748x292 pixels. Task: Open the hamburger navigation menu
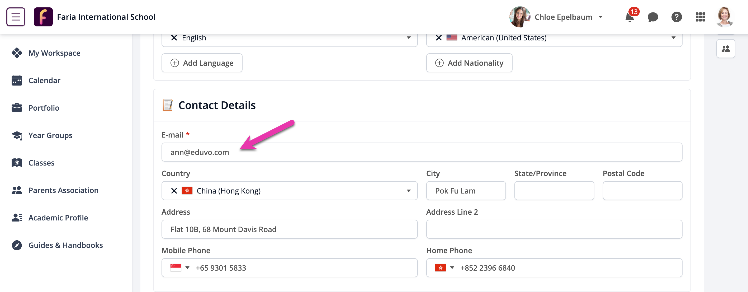15,17
